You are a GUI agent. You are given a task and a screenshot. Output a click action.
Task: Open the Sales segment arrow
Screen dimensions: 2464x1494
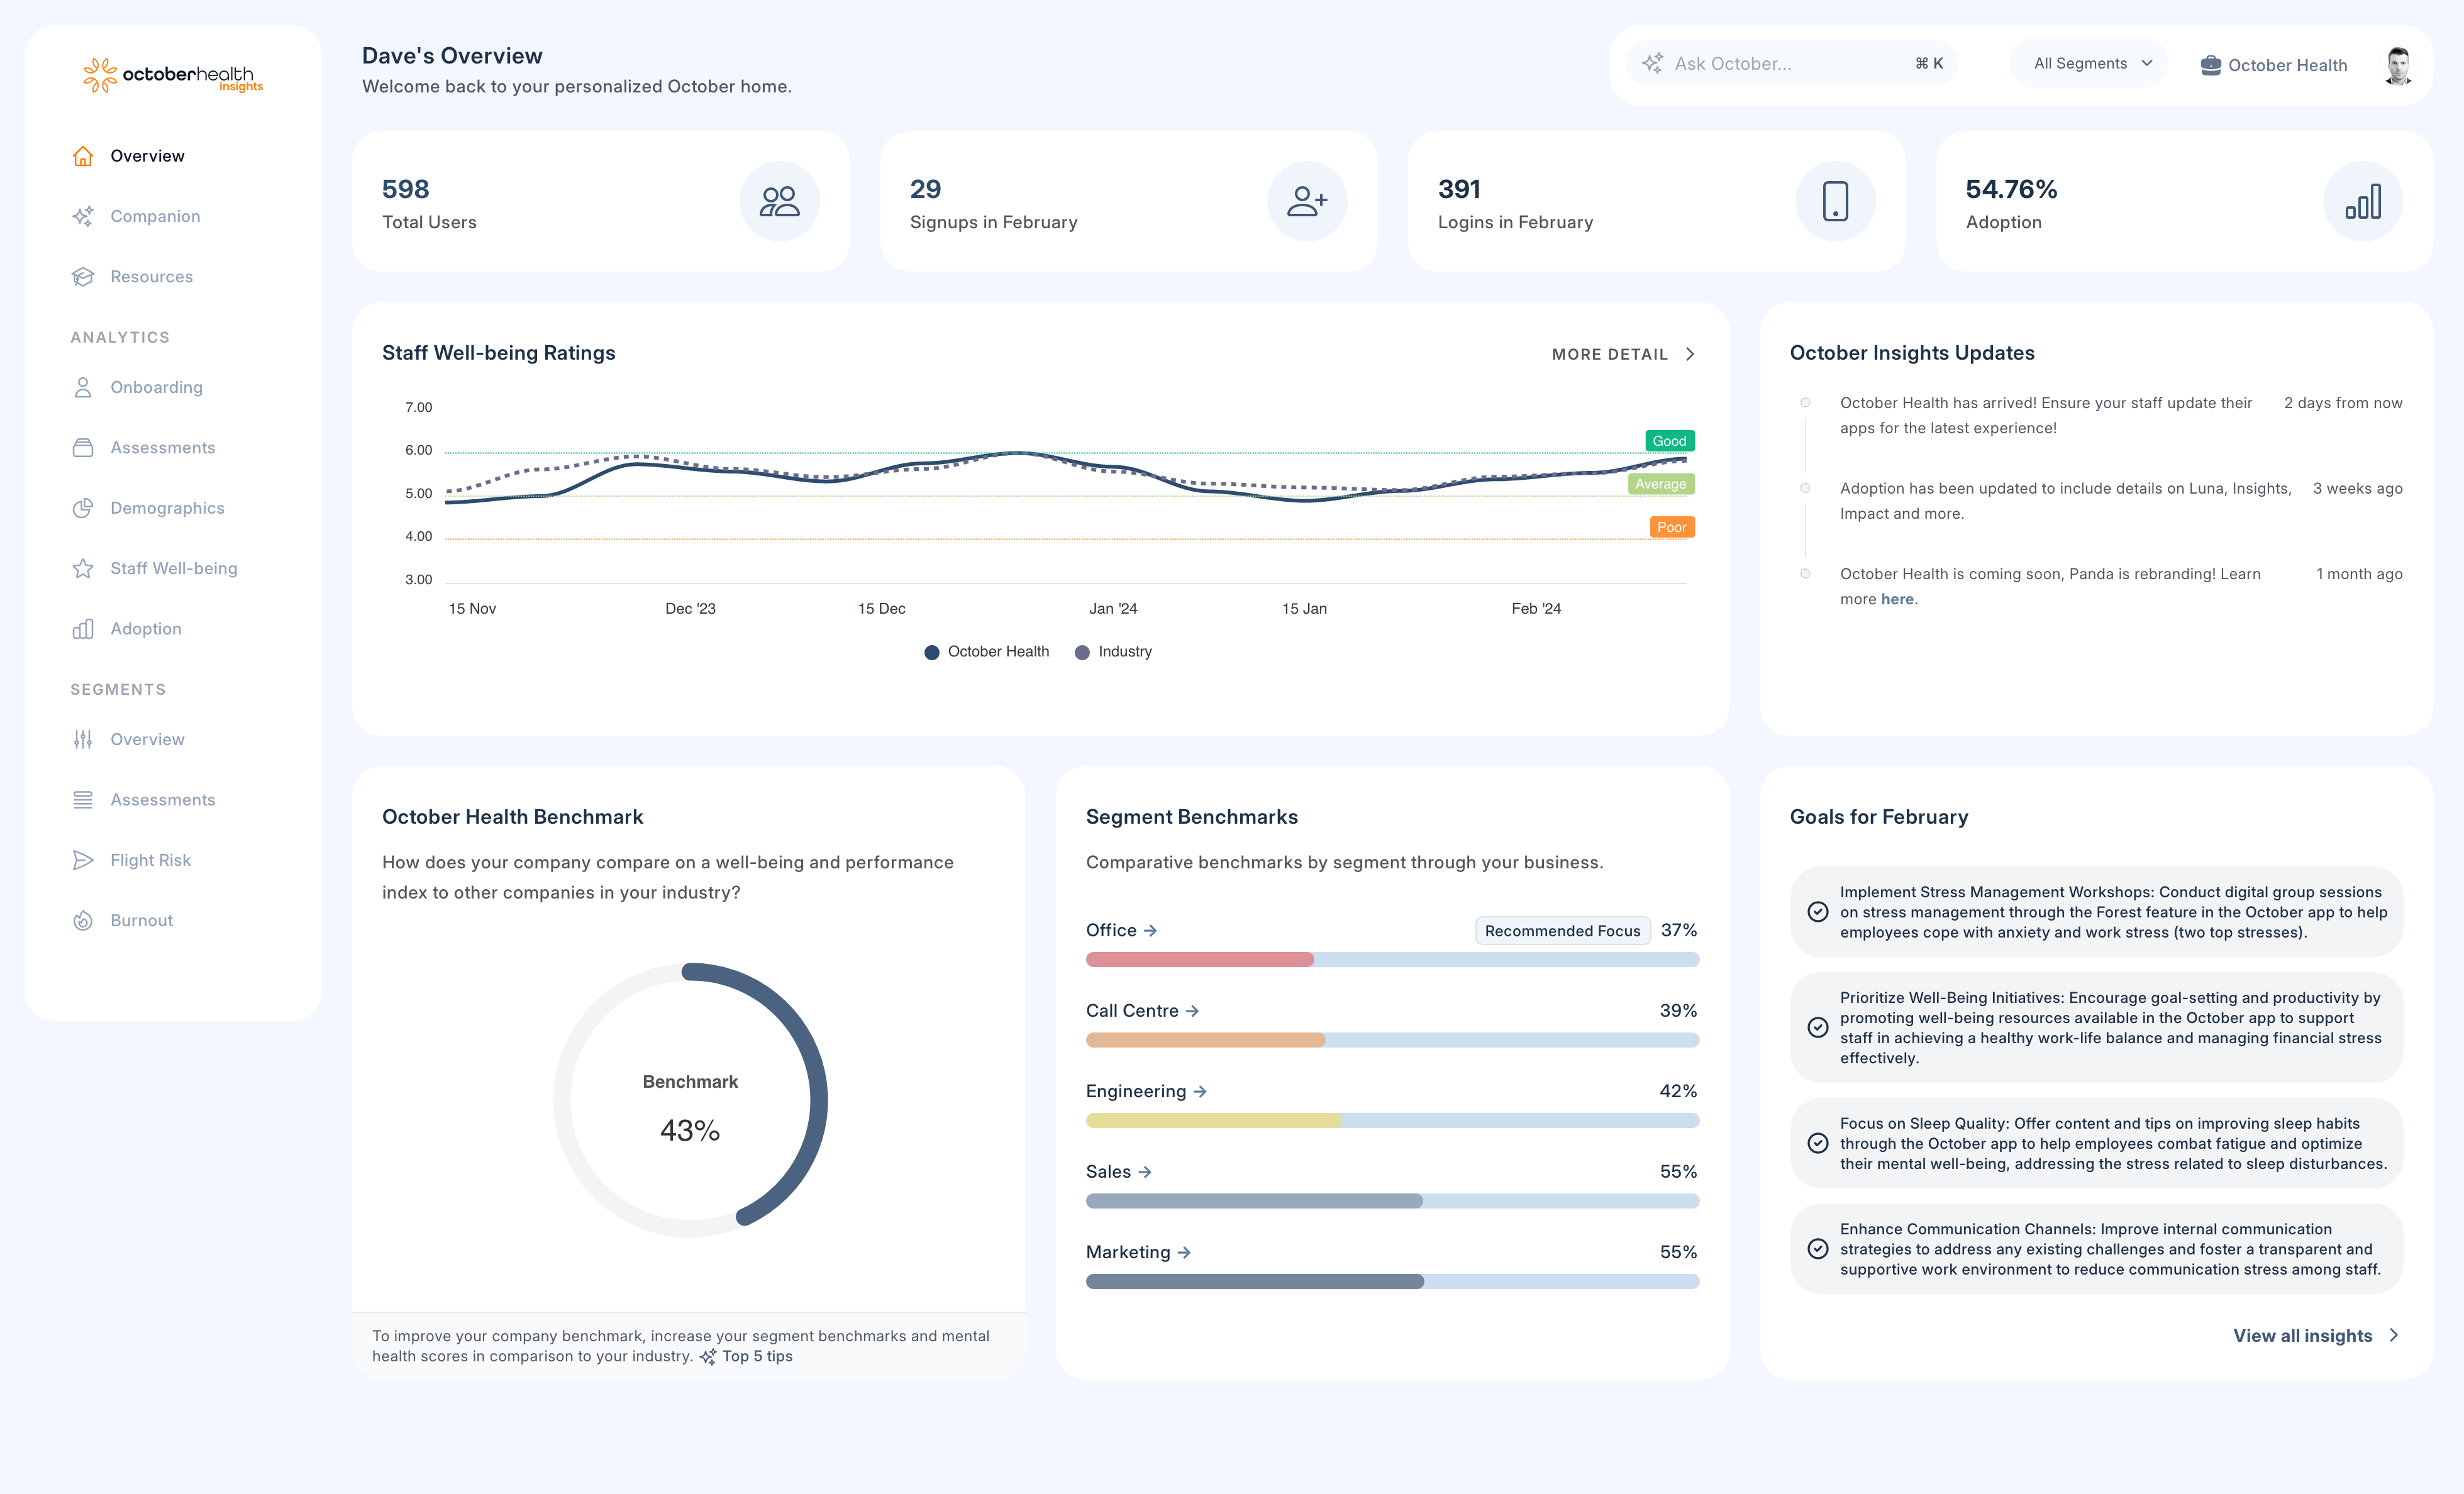1145,1172
